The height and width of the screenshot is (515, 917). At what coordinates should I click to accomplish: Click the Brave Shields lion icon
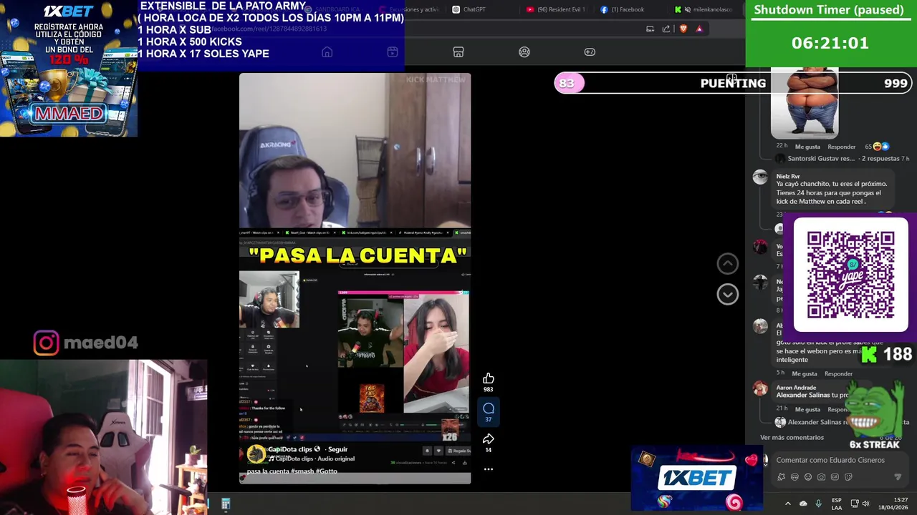point(683,29)
